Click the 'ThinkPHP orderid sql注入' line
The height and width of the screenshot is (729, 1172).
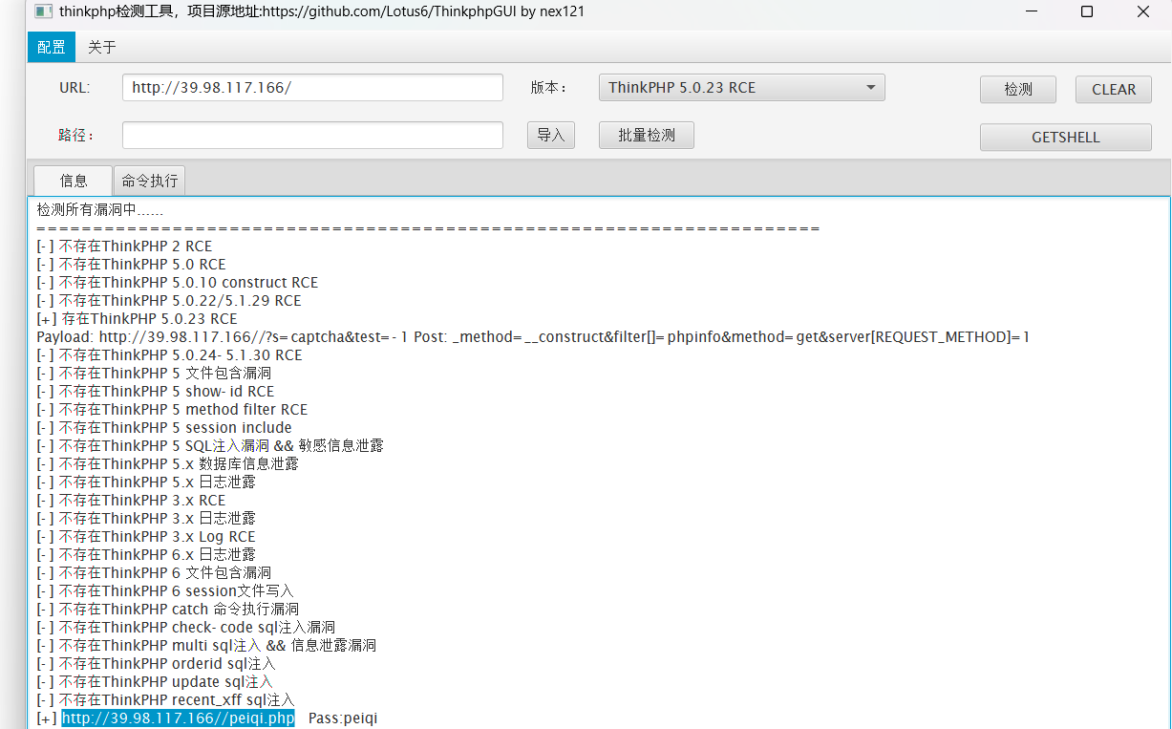coord(156,664)
